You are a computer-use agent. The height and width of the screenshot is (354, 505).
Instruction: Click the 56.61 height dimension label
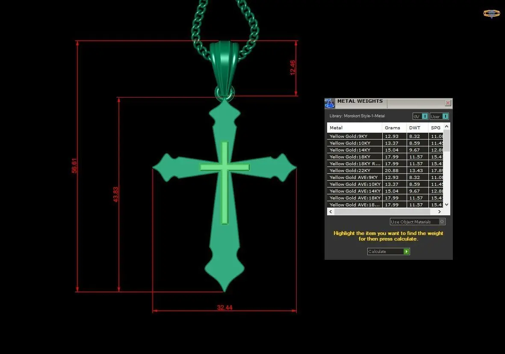pyautogui.click(x=74, y=165)
